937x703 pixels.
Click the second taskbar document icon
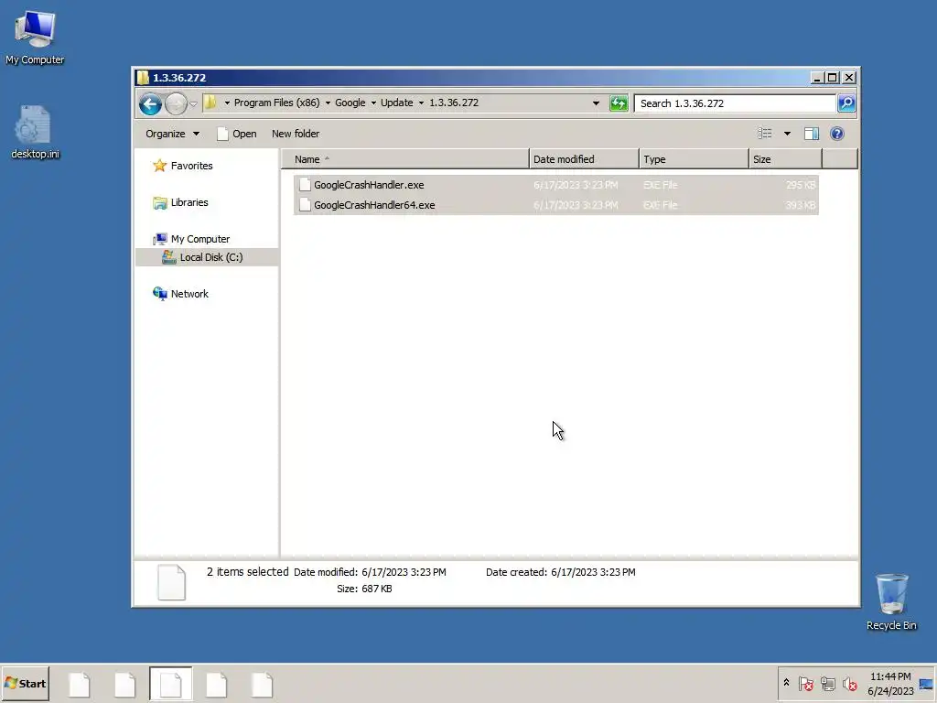pyautogui.click(x=124, y=685)
